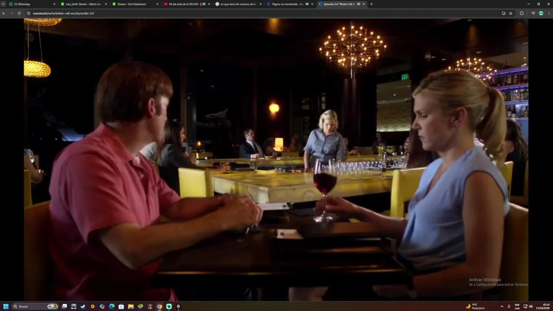
Task: Switch the ESP LAA keyboard language
Action: point(517,306)
